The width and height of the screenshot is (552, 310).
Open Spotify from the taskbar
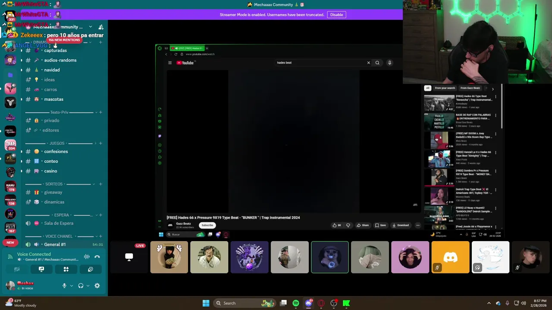tap(296, 303)
